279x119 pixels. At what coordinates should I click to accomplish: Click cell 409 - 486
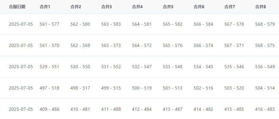(50, 109)
